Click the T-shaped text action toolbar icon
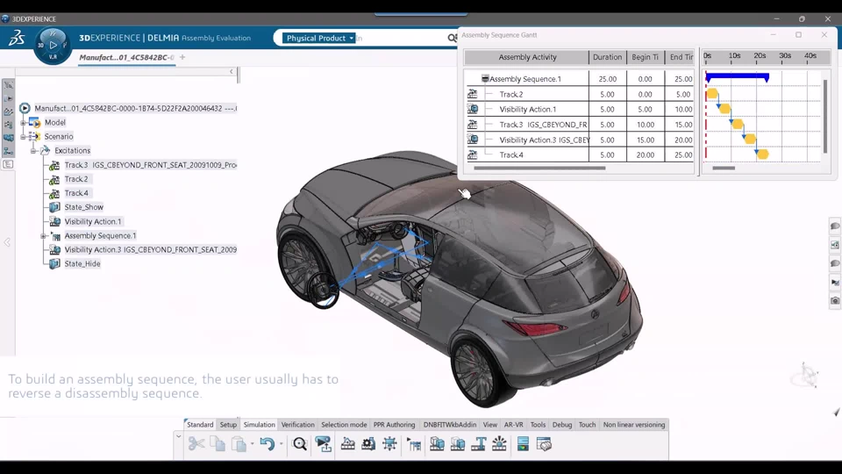The width and height of the screenshot is (842, 474). pyautogui.click(x=479, y=444)
